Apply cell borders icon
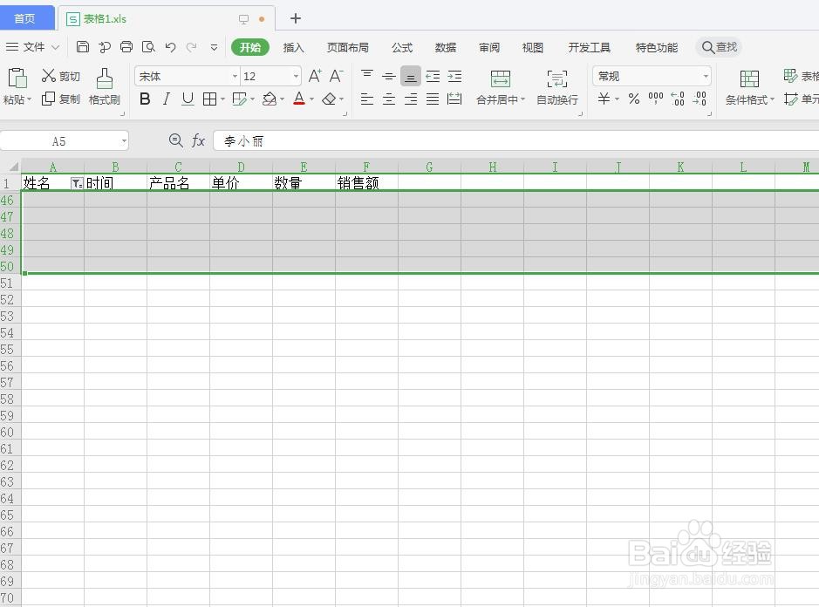Screen dimensions: 819x607 pyautogui.click(x=209, y=99)
